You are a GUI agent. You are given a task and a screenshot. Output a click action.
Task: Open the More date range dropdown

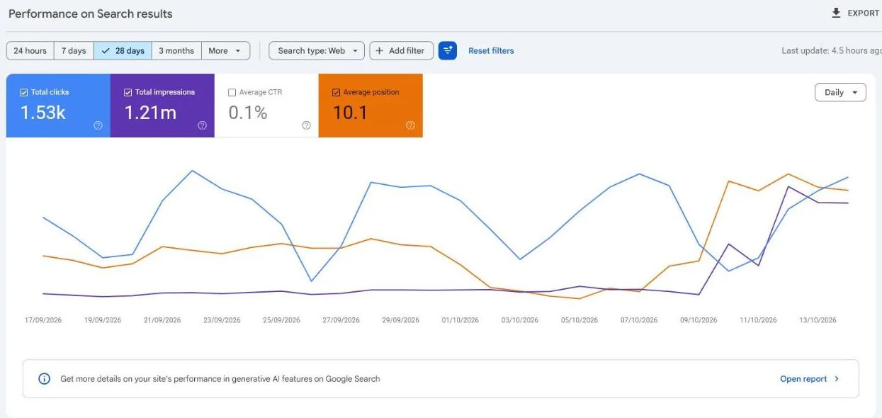(225, 50)
